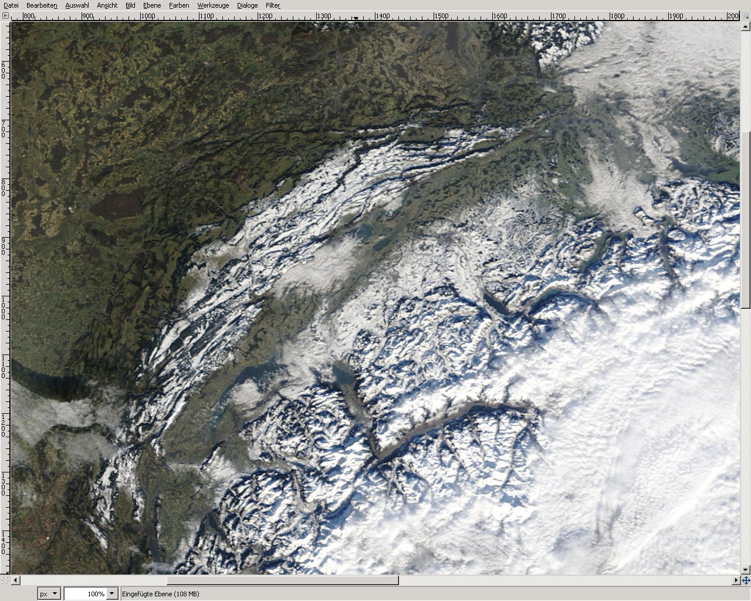Expand the 100% zoom dropdown arrow
The height and width of the screenshot is (601, 751).
(112, 594)
